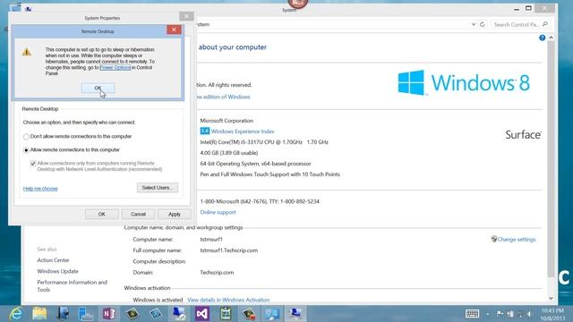Refresh the Control Panel address bar

pos(483,24)
